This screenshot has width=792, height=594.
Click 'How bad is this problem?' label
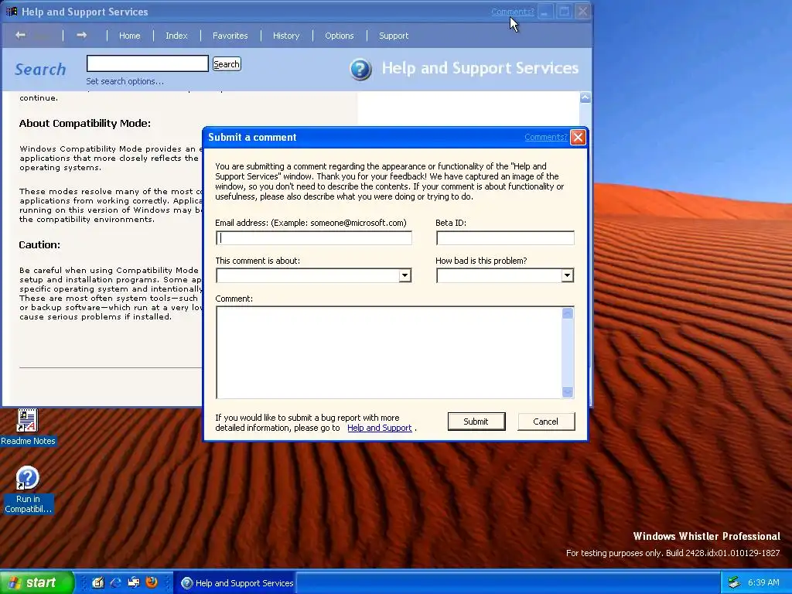pyautogui.click(x=481, y=261)
